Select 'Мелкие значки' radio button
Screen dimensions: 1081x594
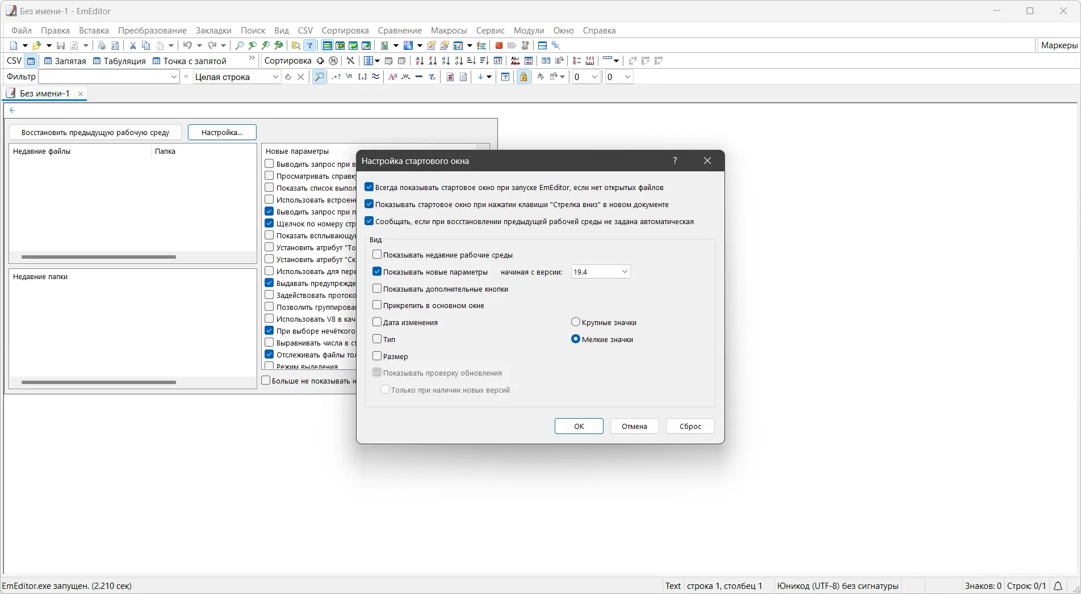tap(576, 339)
